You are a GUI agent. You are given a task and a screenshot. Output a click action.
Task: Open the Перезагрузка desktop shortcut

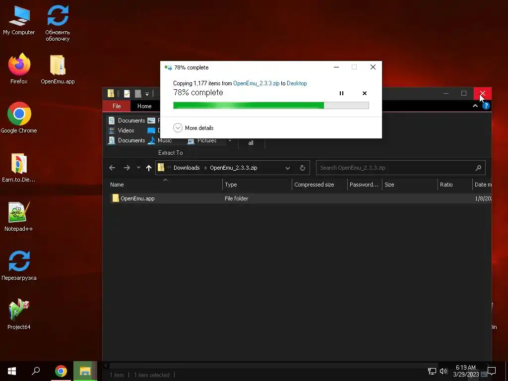(x=19, y=266)
